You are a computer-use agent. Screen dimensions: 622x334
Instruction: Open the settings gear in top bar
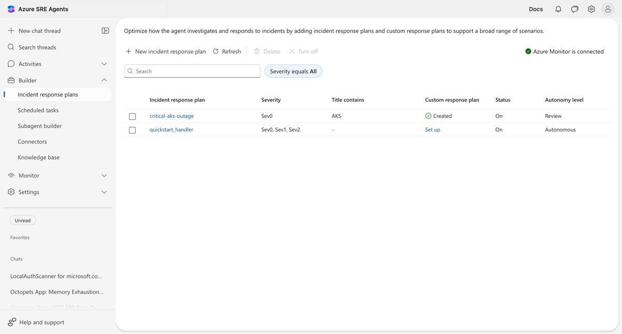pos(591,9)
